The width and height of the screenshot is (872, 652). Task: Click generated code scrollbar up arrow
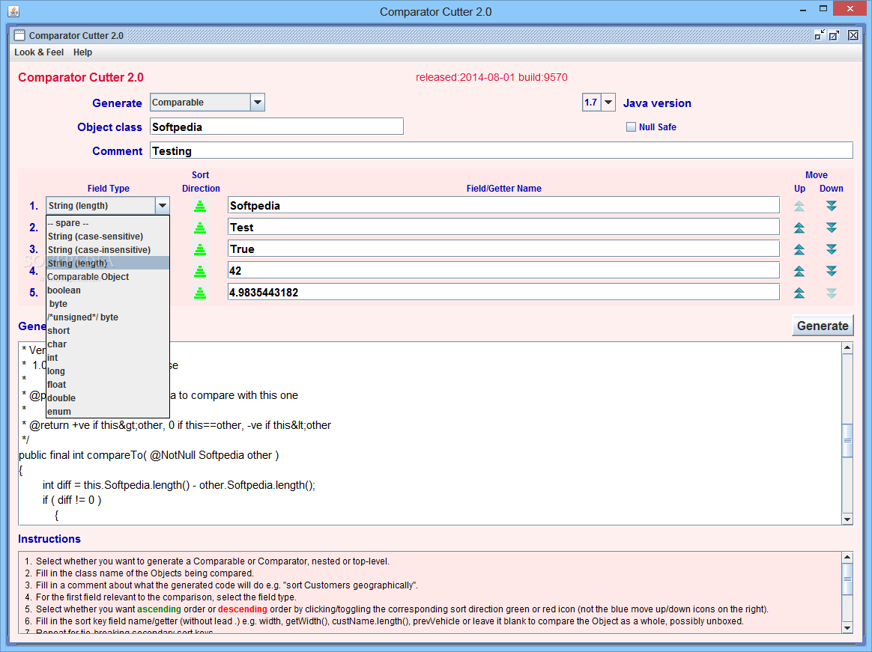(847, 348)
